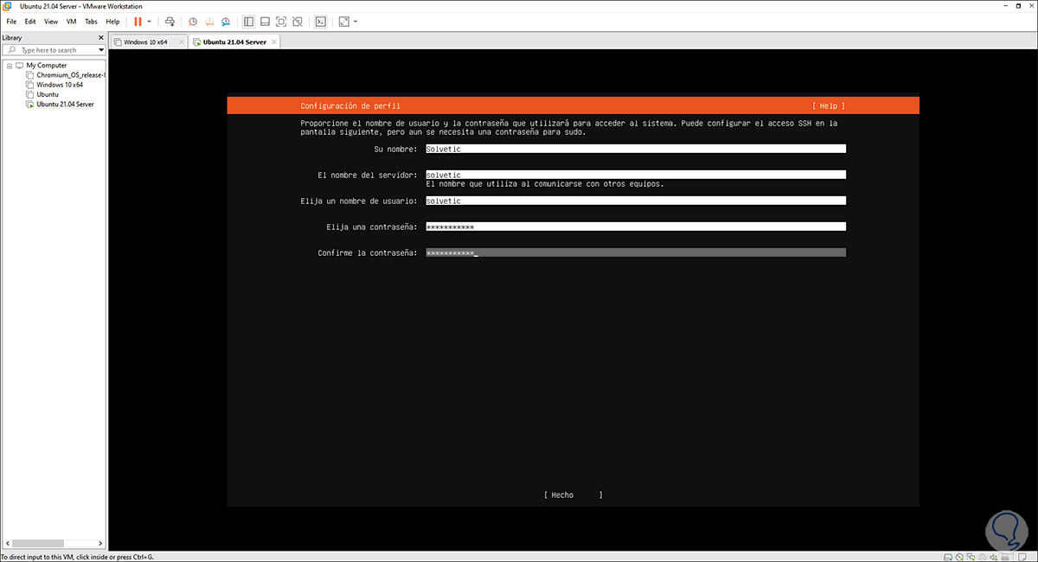The height and width of the screenshot is (562, 1038).
Task: Click the Su nombre input field
Action: point(636,149)
